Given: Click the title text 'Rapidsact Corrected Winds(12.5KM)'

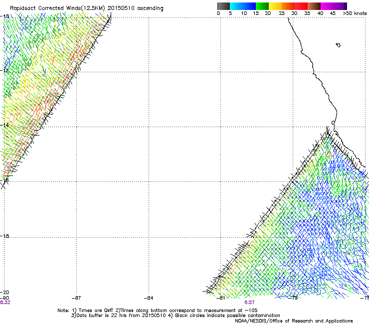Looking at the screenshot, I should tap(57, 8).
